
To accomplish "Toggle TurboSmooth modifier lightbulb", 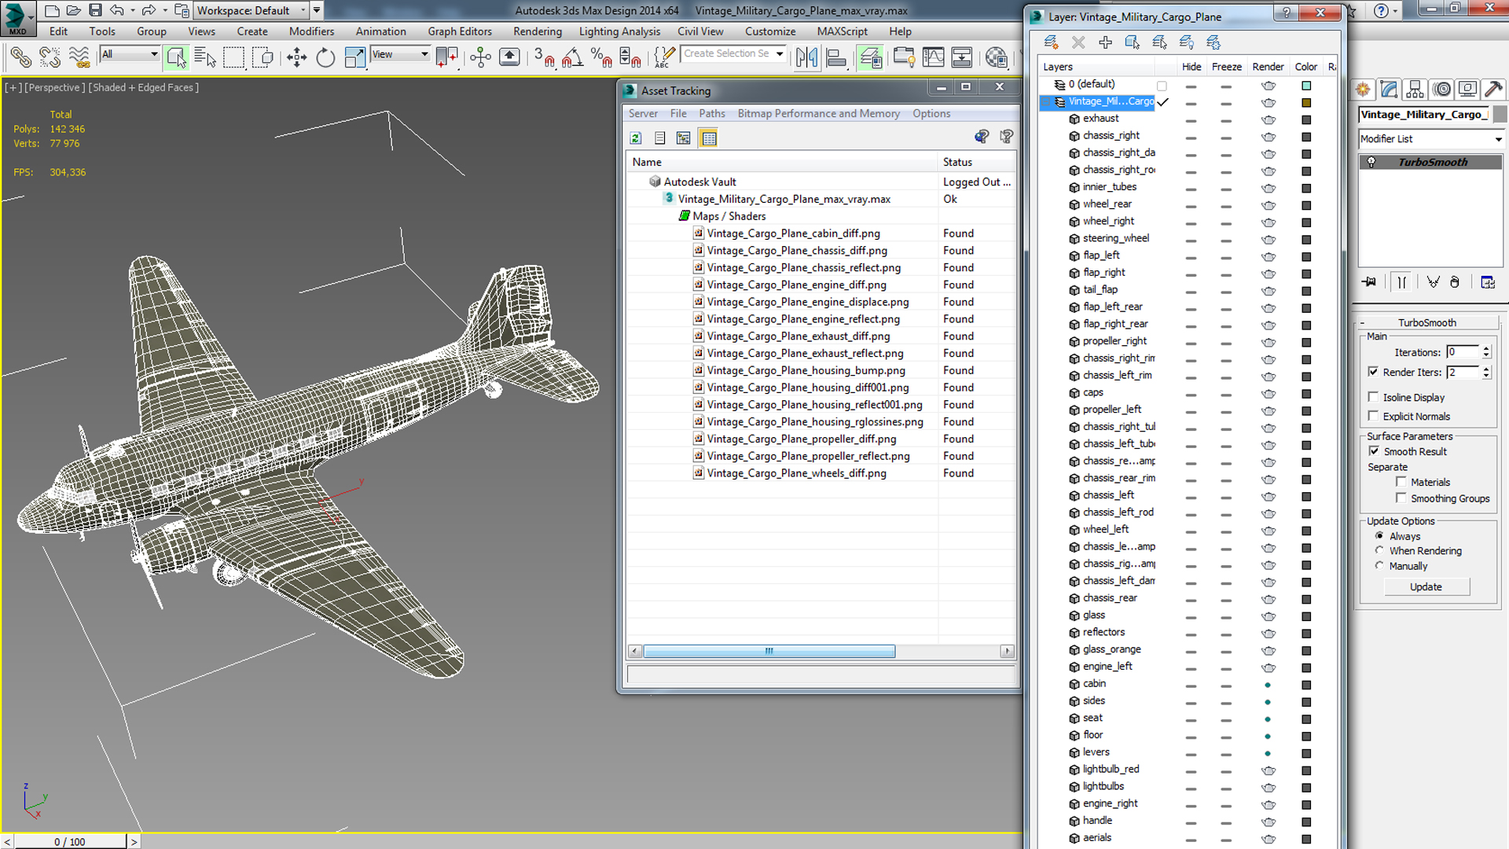I will coord(1371,162).
